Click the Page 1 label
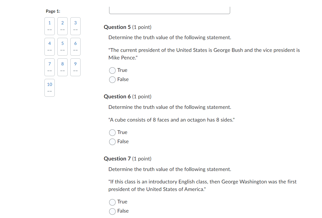This screenshot has width=322, height=218. (x=53, y=11)
